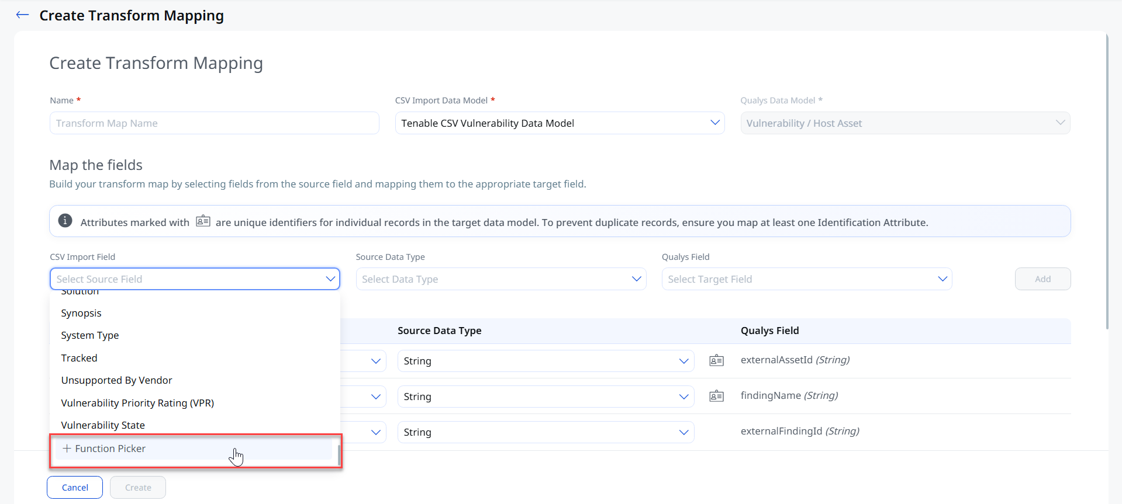The height and width of the screenshot is (504, 1122).
Task: Choose Tracked in the source field list
Action: click(x=195, y=358)
